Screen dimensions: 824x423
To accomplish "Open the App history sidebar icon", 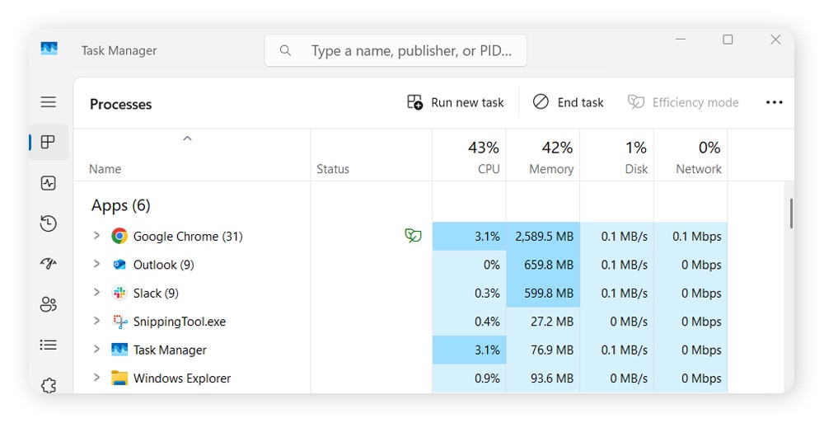I will coord(49,223).
